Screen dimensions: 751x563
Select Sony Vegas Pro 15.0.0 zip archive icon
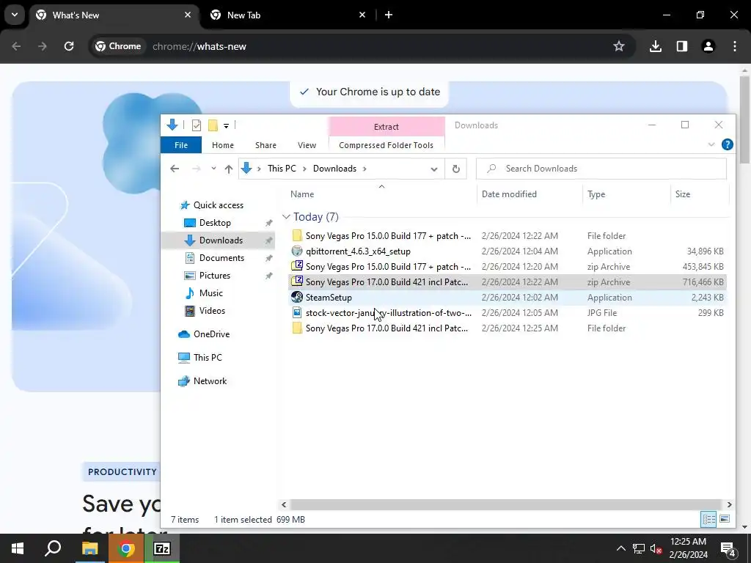click(x=297, y=267)
